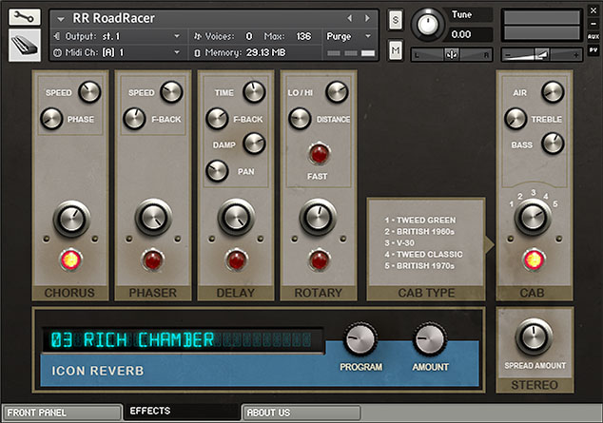Image resolution: width=603 pixels, height=423 pixels.
Task: Turn the Cab TREBLE knob
Action: tap(515, 119)
